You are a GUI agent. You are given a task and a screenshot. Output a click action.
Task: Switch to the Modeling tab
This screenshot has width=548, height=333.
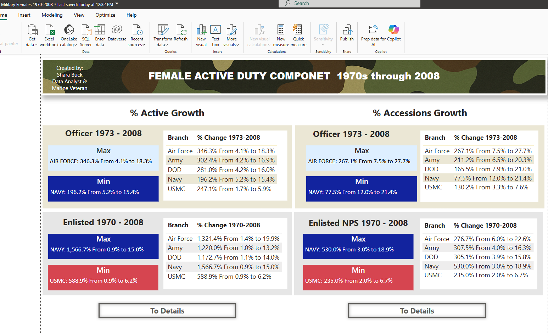tap(52, 15)
